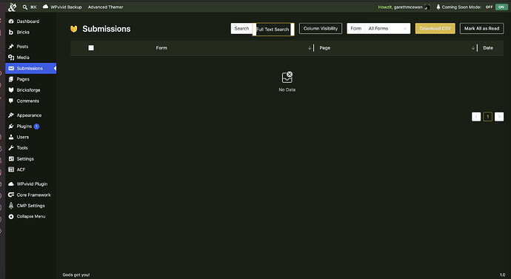Click the Comments bubble icon
The image size is (511, 279).
(11, 101)
